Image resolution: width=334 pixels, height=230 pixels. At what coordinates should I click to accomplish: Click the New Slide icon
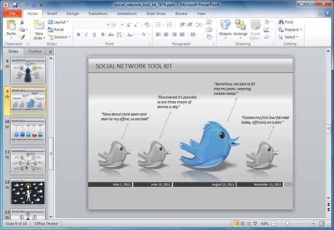tap(39, 25)
